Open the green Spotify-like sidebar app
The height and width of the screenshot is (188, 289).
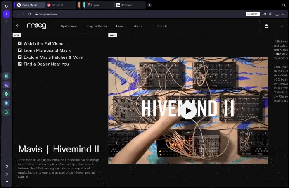(6, 112)
